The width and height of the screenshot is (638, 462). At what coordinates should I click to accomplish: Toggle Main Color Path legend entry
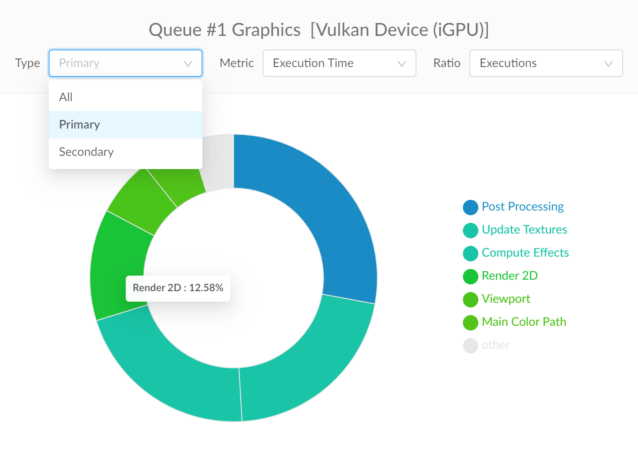coord(515,322)
